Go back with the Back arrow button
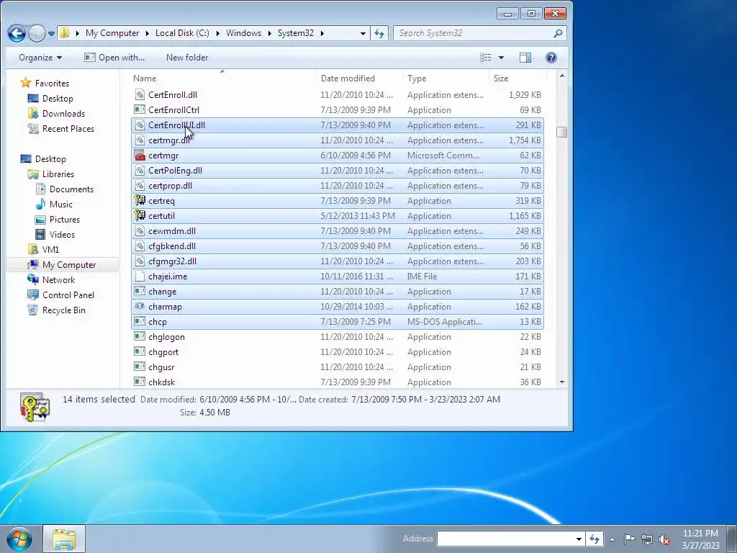Viewport: 737px width, 553px height. (x=17, y=33)
